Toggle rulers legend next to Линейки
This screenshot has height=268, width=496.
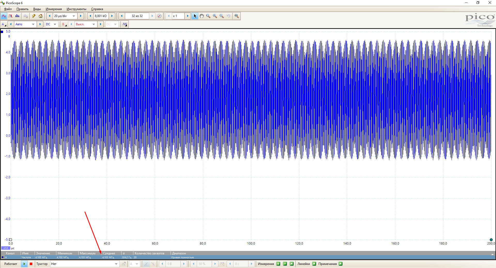[314, 264]
